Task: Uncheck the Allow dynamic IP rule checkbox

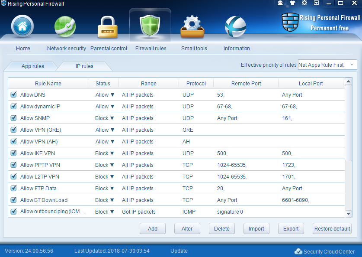Action: pyautogui.click(x=13, y=106)
